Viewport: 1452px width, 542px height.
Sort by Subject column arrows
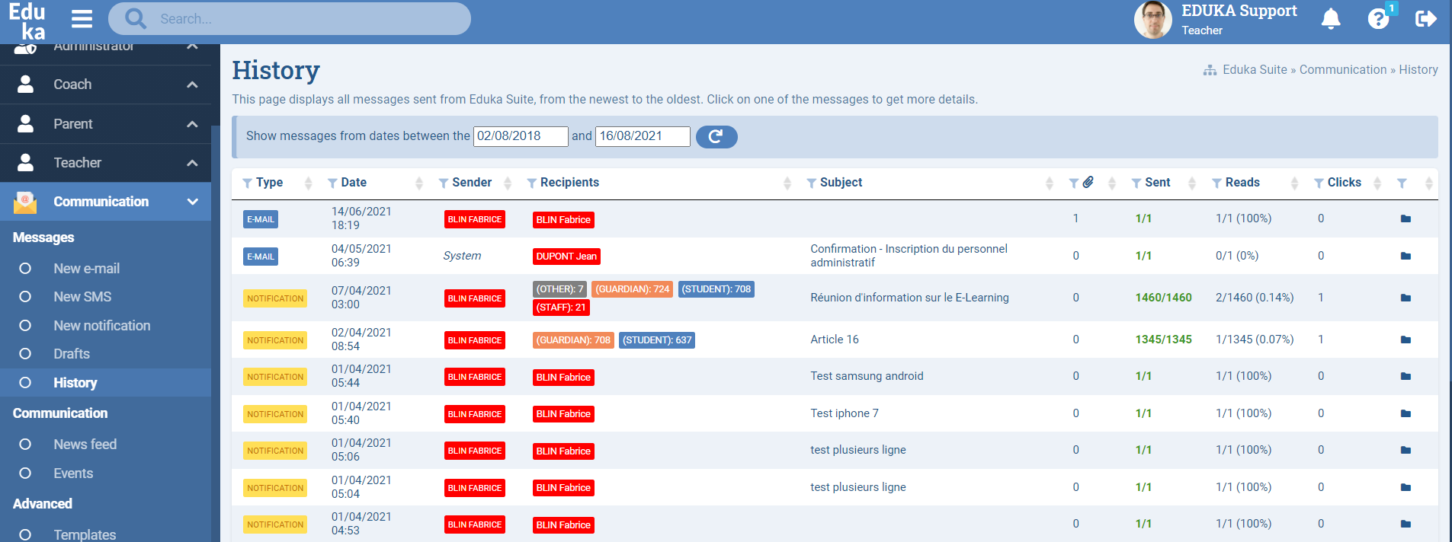[x=1050, y=183]
